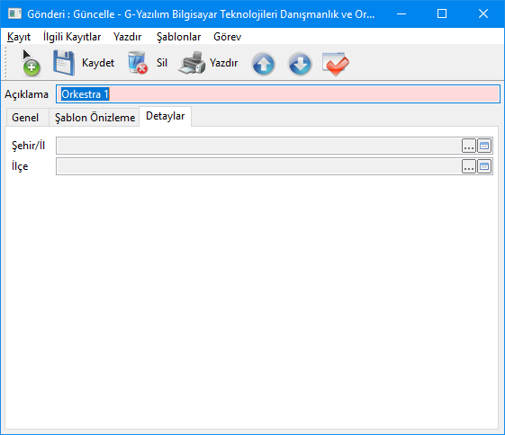Open İlçe lookup with ellipsis button
Image resolution: width=505 pixels, height=435 pixels.
point(469,166)
